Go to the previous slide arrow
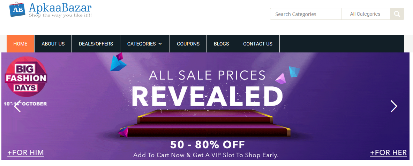413x166 pixels. pyautogui.click(x=17, y=106)
